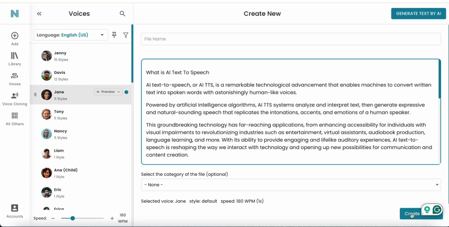Decrease speed with the minus icon
This screenshot has height=227, width=449.
click(53, 218)
